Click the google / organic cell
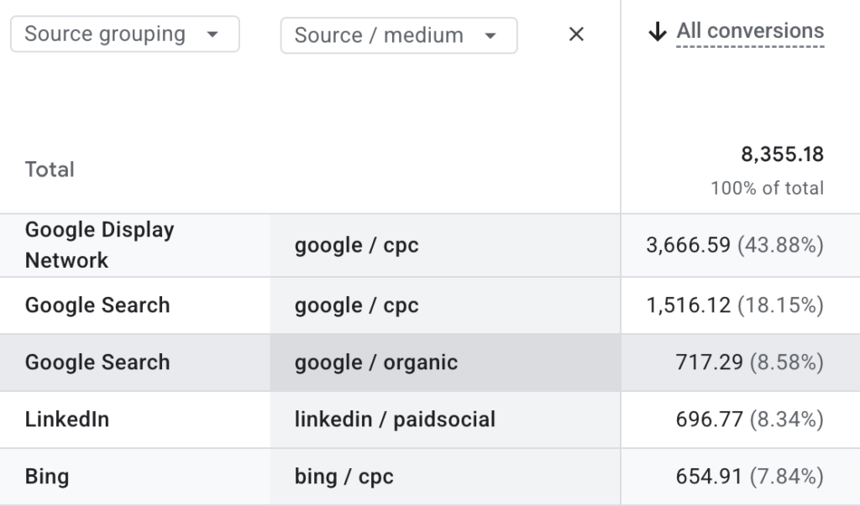Screen dimensions: 860x506 click(376, 363)
